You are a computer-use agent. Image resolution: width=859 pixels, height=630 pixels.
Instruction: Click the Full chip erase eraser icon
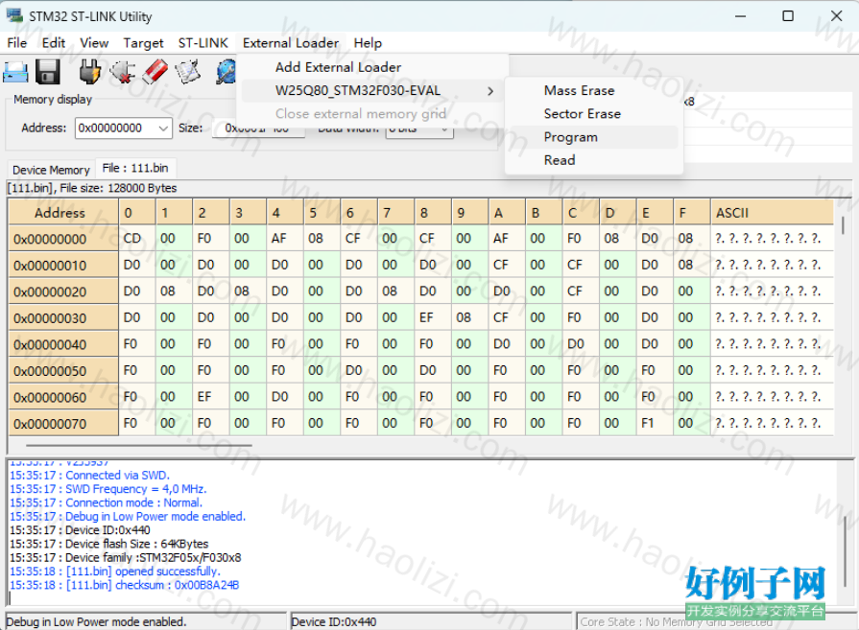pyautogui.click(x=155, y=72)
